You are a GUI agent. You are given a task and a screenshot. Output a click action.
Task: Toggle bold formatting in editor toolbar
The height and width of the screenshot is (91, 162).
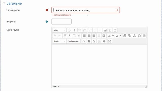pos(70,30)
